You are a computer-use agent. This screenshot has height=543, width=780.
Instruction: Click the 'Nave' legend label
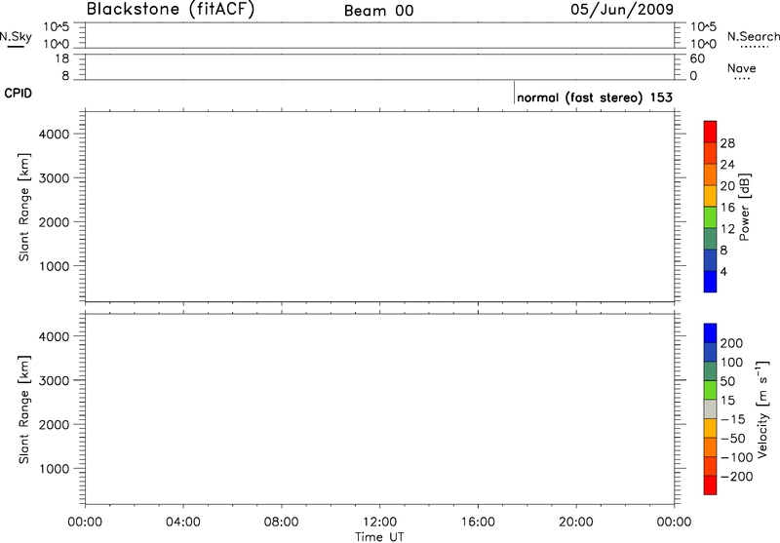[x=741, y=68]
